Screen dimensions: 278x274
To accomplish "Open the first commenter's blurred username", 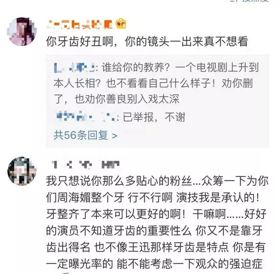I will (80, 25).
